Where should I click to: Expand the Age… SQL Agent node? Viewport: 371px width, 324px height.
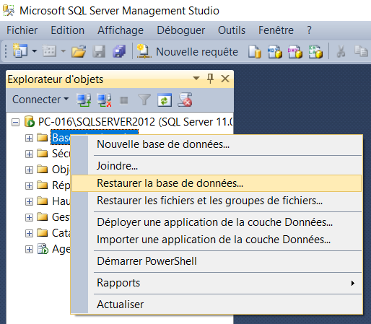(29, 250)
